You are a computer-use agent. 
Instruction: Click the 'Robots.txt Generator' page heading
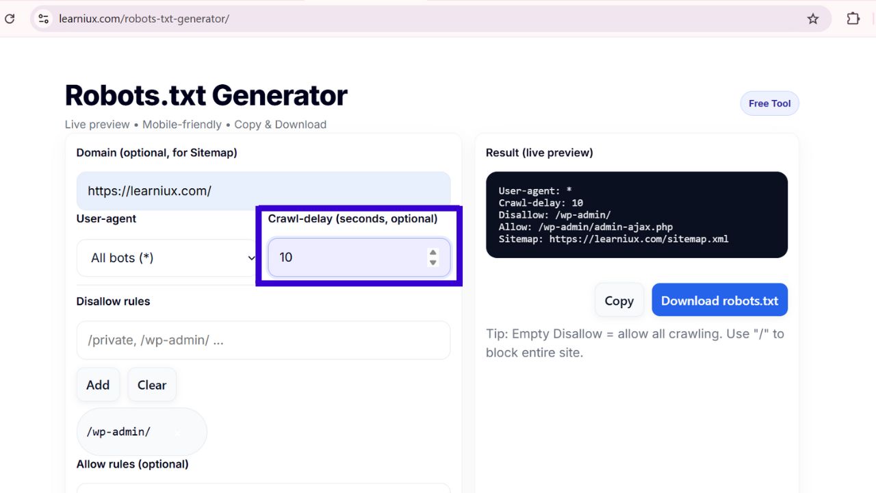pos(206,95)
